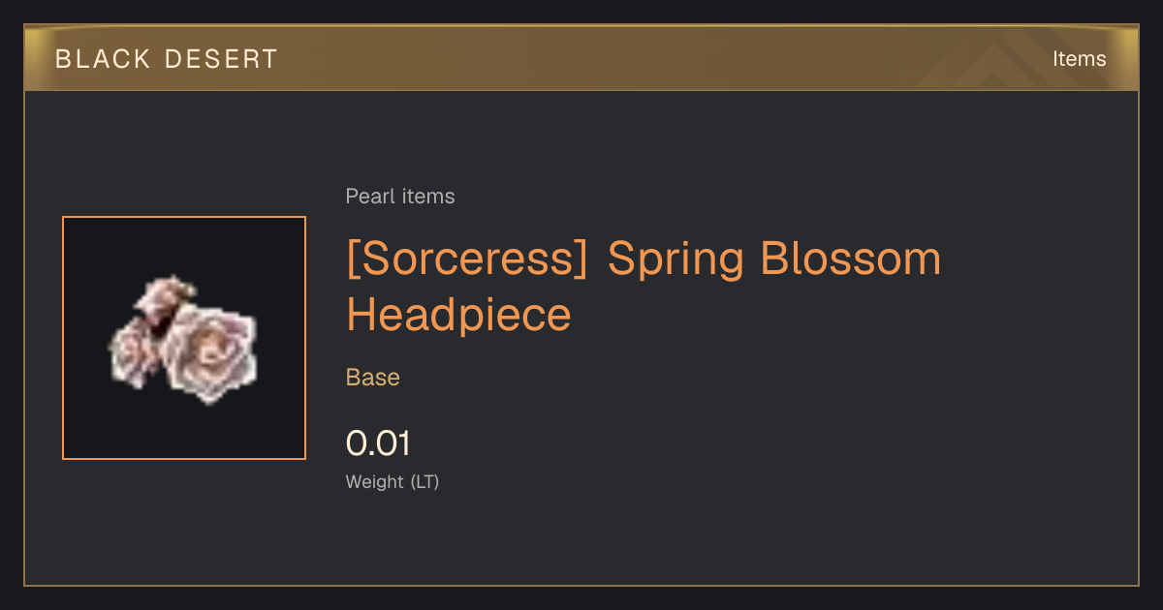Open the Pearl items category label
1163x610 pixels.
pos(400,197)
